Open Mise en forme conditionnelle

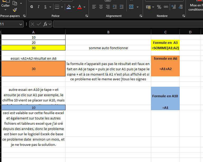pos(196,7)
